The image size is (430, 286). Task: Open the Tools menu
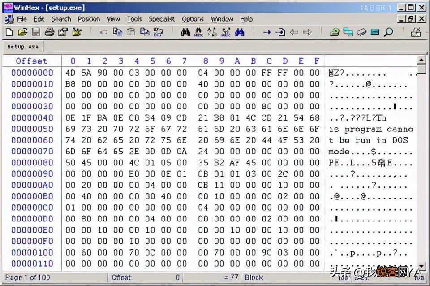(x=134, y=19)
